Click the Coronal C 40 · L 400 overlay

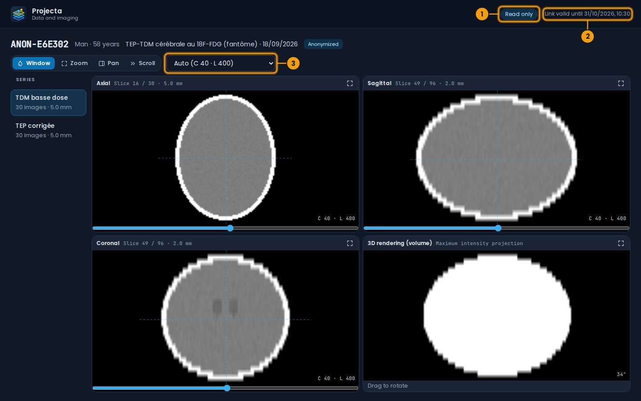[x=337, y=378]
